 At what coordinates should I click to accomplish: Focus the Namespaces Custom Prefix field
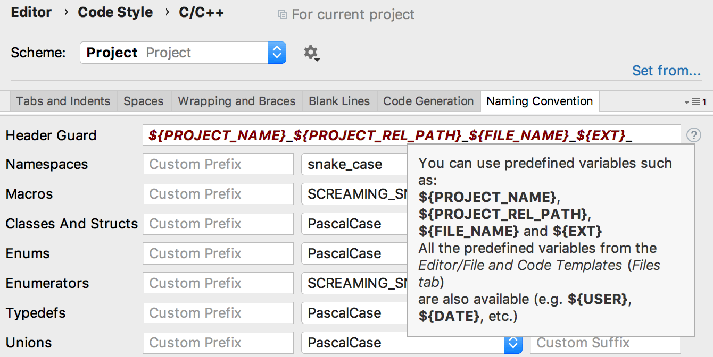click(218, 164)
